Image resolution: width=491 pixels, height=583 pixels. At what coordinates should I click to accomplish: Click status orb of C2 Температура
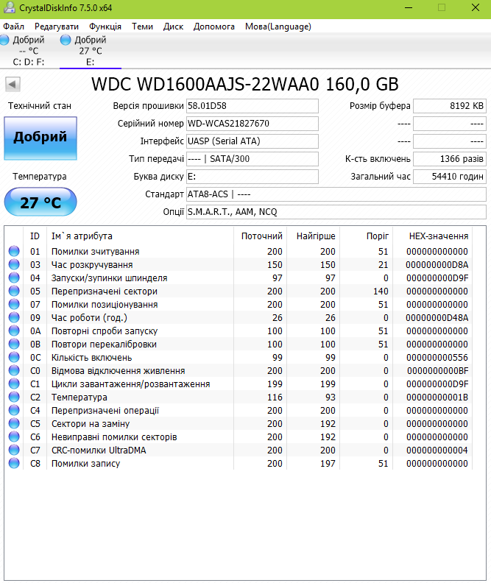14,397
